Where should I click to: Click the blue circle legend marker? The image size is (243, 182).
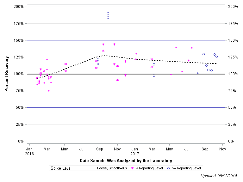(x=168, y=168)
